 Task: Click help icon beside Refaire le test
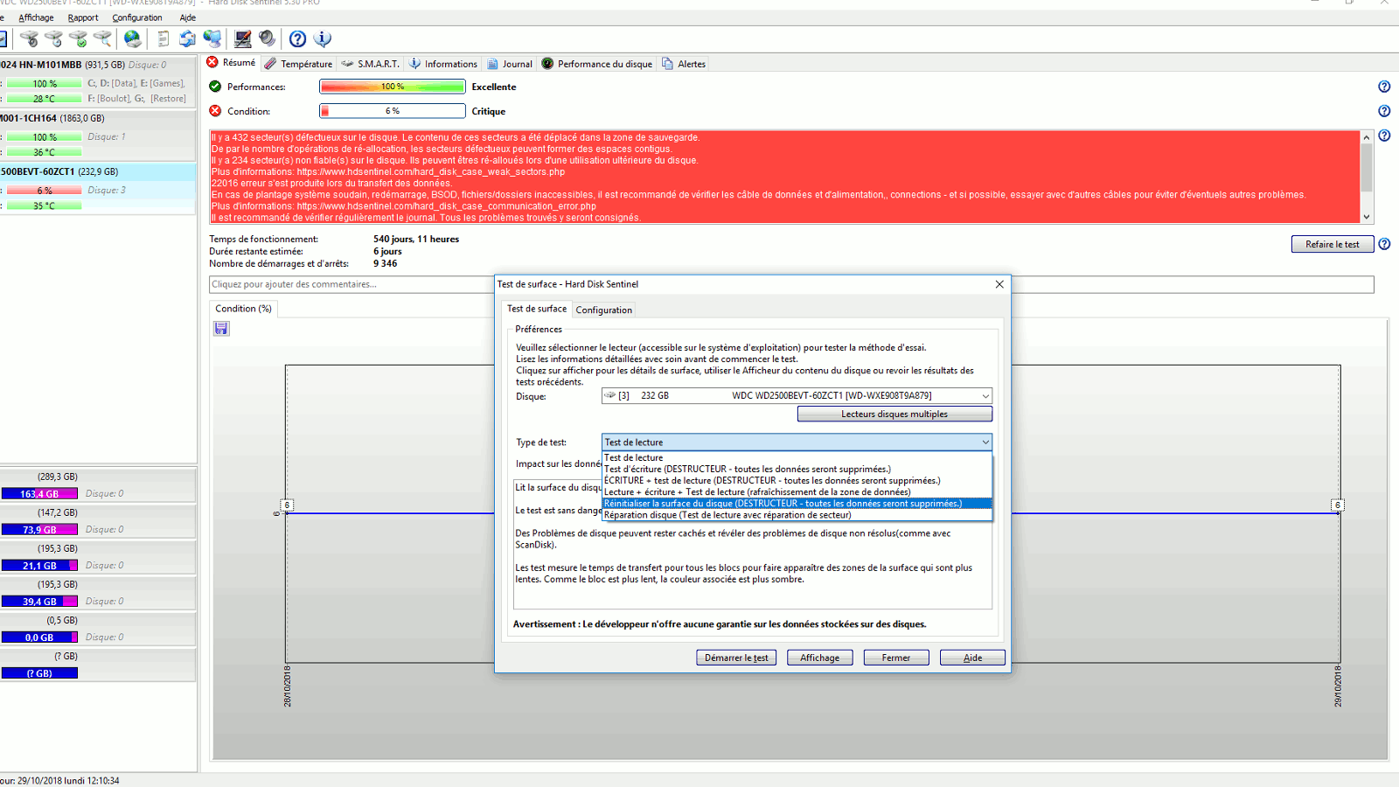1384,244
